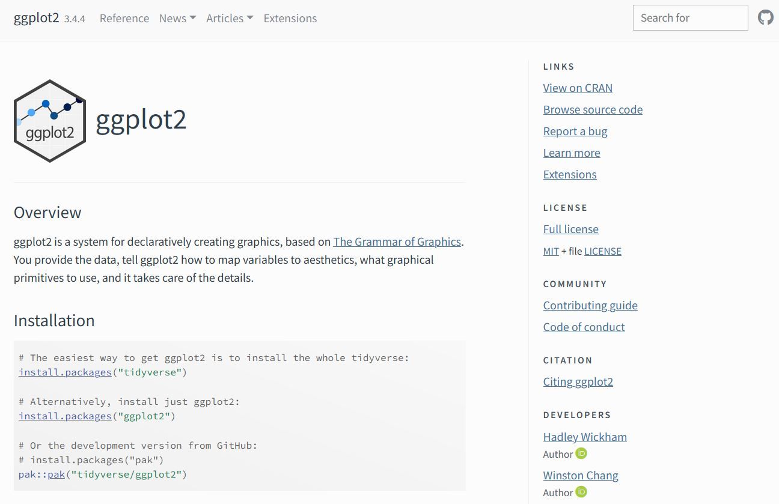Viewport: 779px width, 504px height.
Task: Open View on CRAN link
Action: tap(578, 88)
